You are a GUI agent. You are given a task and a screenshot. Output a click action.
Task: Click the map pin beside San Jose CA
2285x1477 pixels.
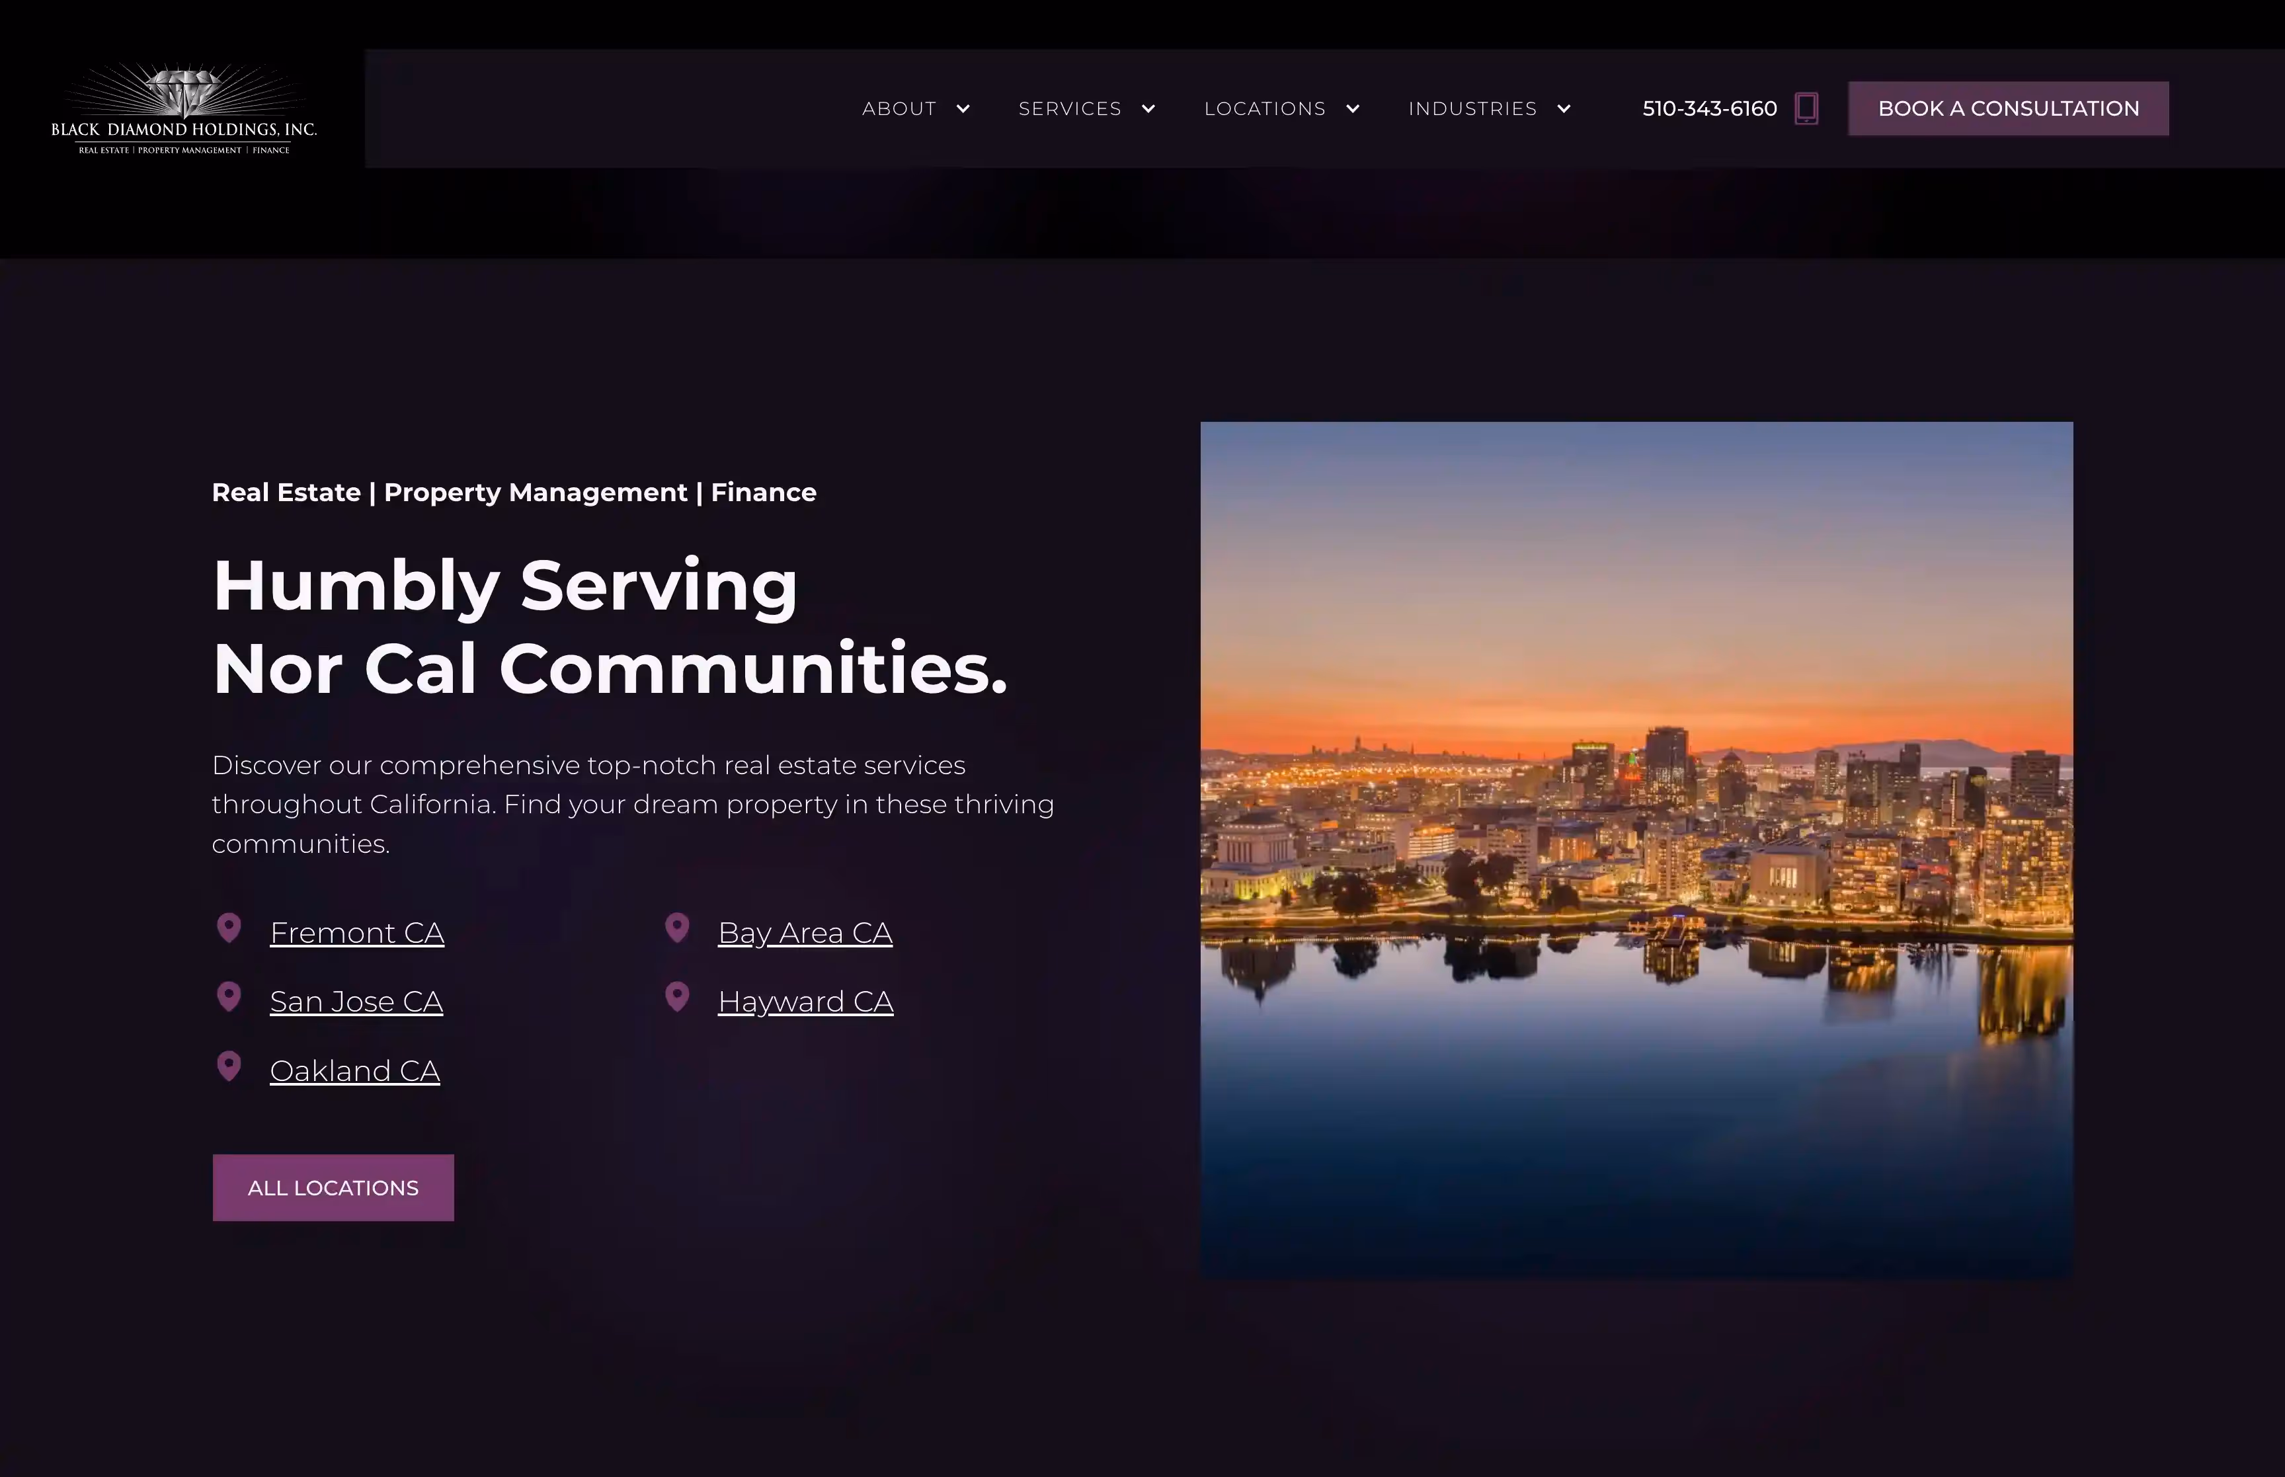(x=229, y=998)
